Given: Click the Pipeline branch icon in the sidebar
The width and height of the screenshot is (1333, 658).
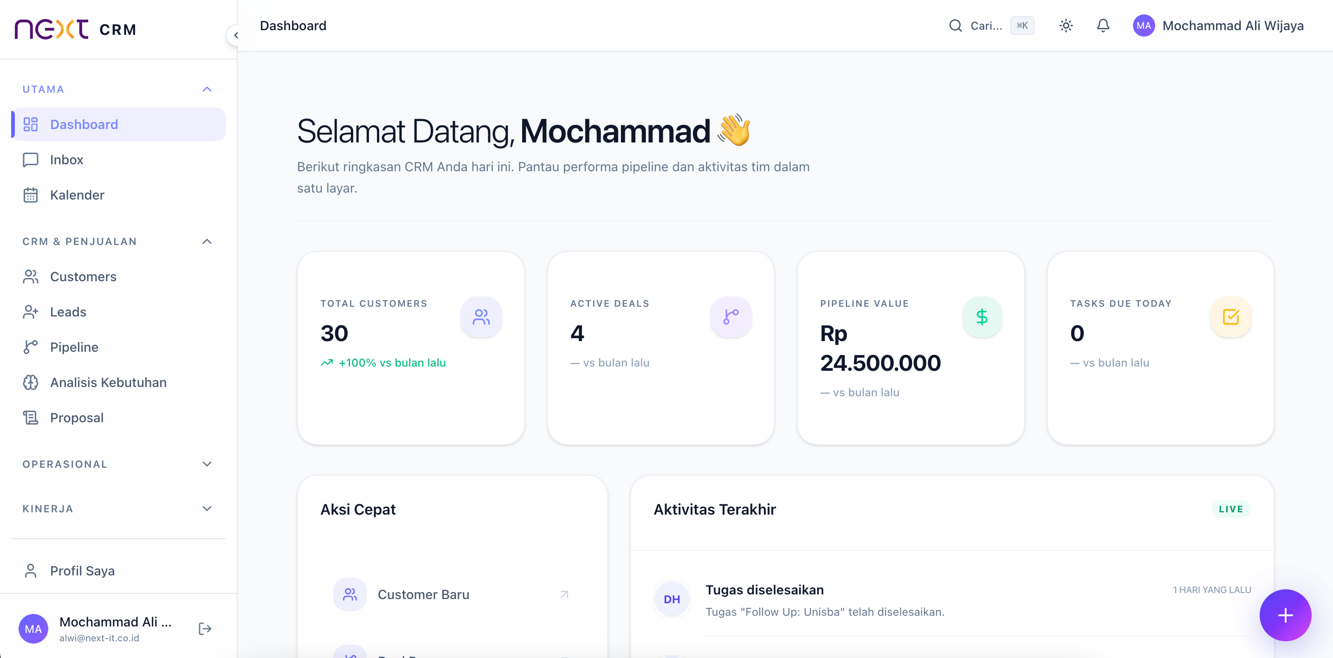Looking at the screenshot, I should pos(31,347).
